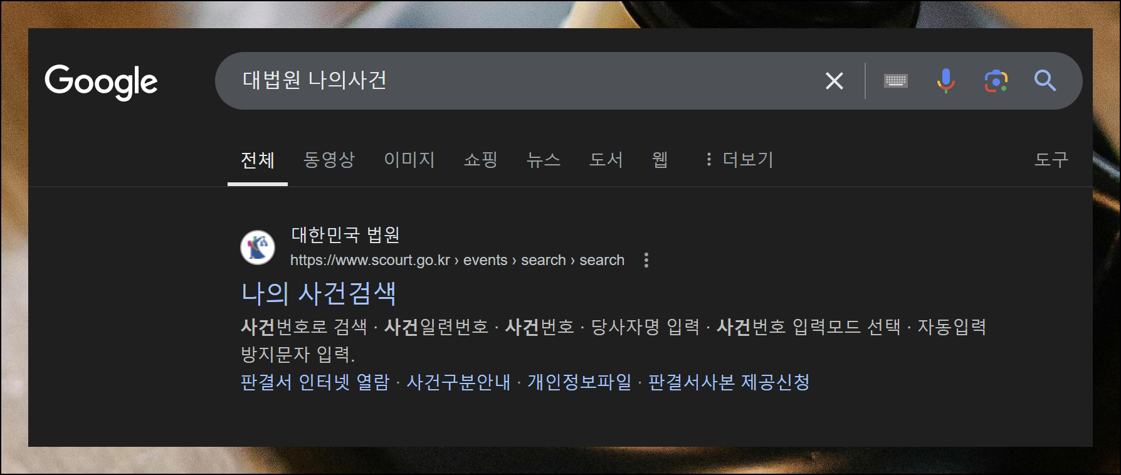Open result options three-dot menu
The width and height of the screenshot is (1121, 475).
pos(646,260)
